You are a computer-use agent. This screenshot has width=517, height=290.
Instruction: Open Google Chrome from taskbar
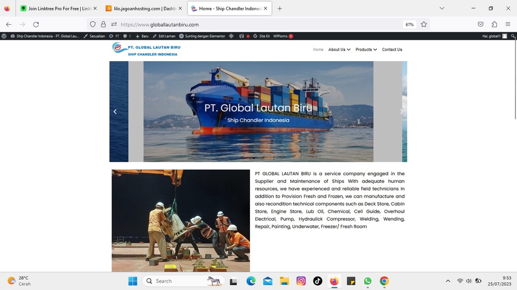384,281
